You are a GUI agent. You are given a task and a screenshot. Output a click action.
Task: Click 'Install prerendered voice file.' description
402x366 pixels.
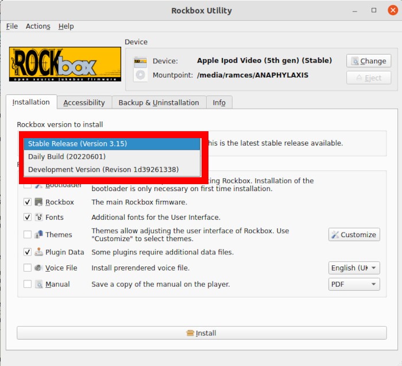click(141, 268)
